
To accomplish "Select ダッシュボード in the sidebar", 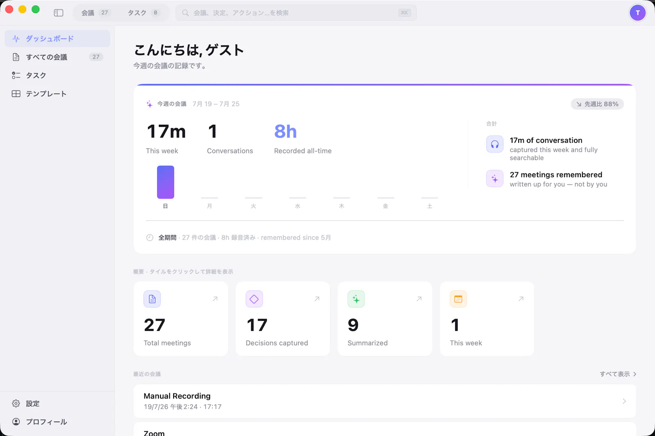I will (57, 38).
